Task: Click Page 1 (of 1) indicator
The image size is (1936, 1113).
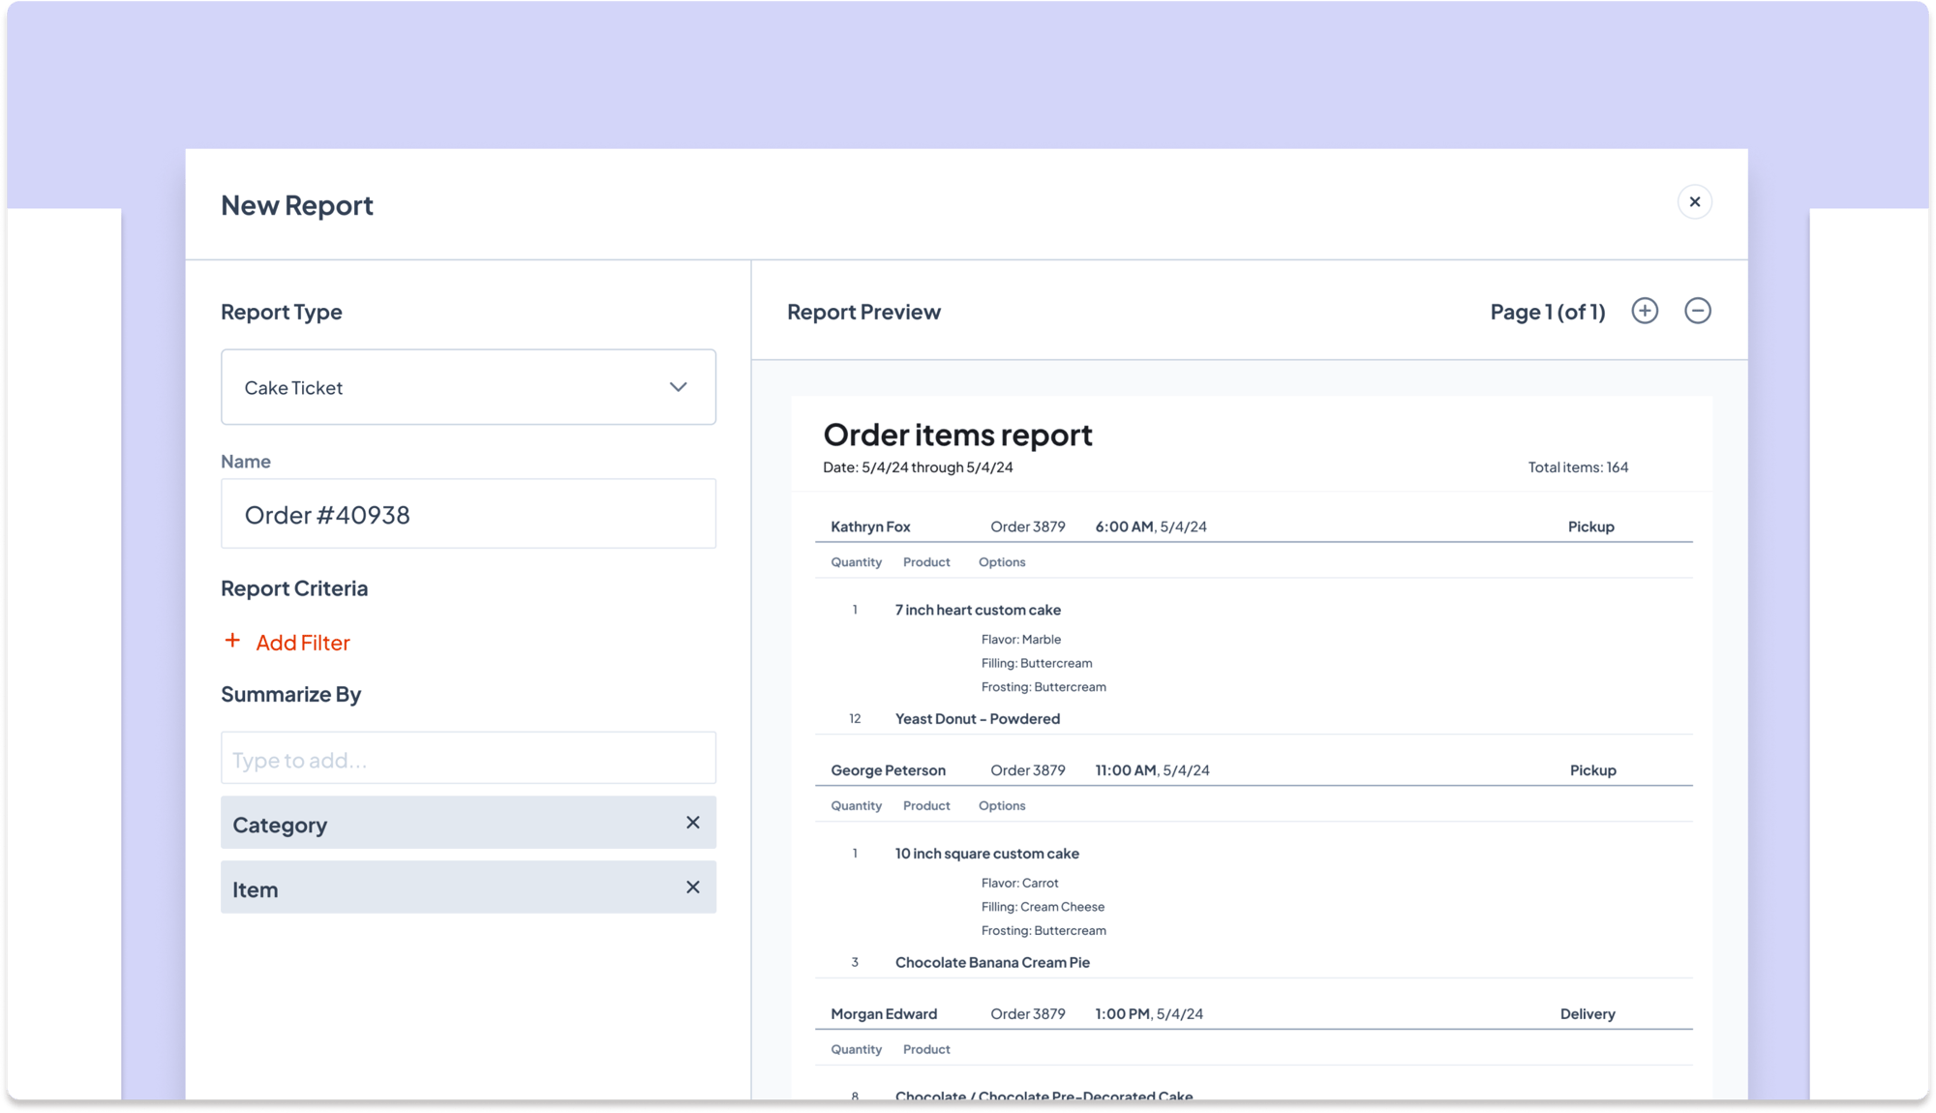Action: [x=1548, y=312]
